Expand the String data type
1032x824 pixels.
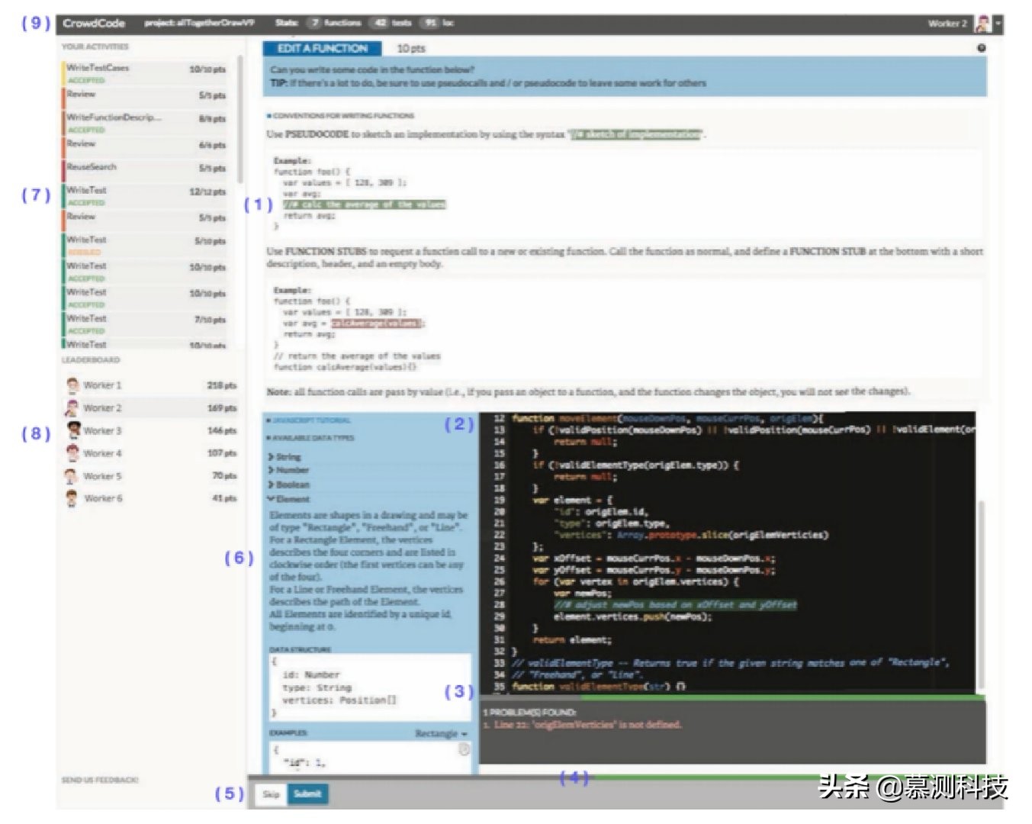click(285, 457)
